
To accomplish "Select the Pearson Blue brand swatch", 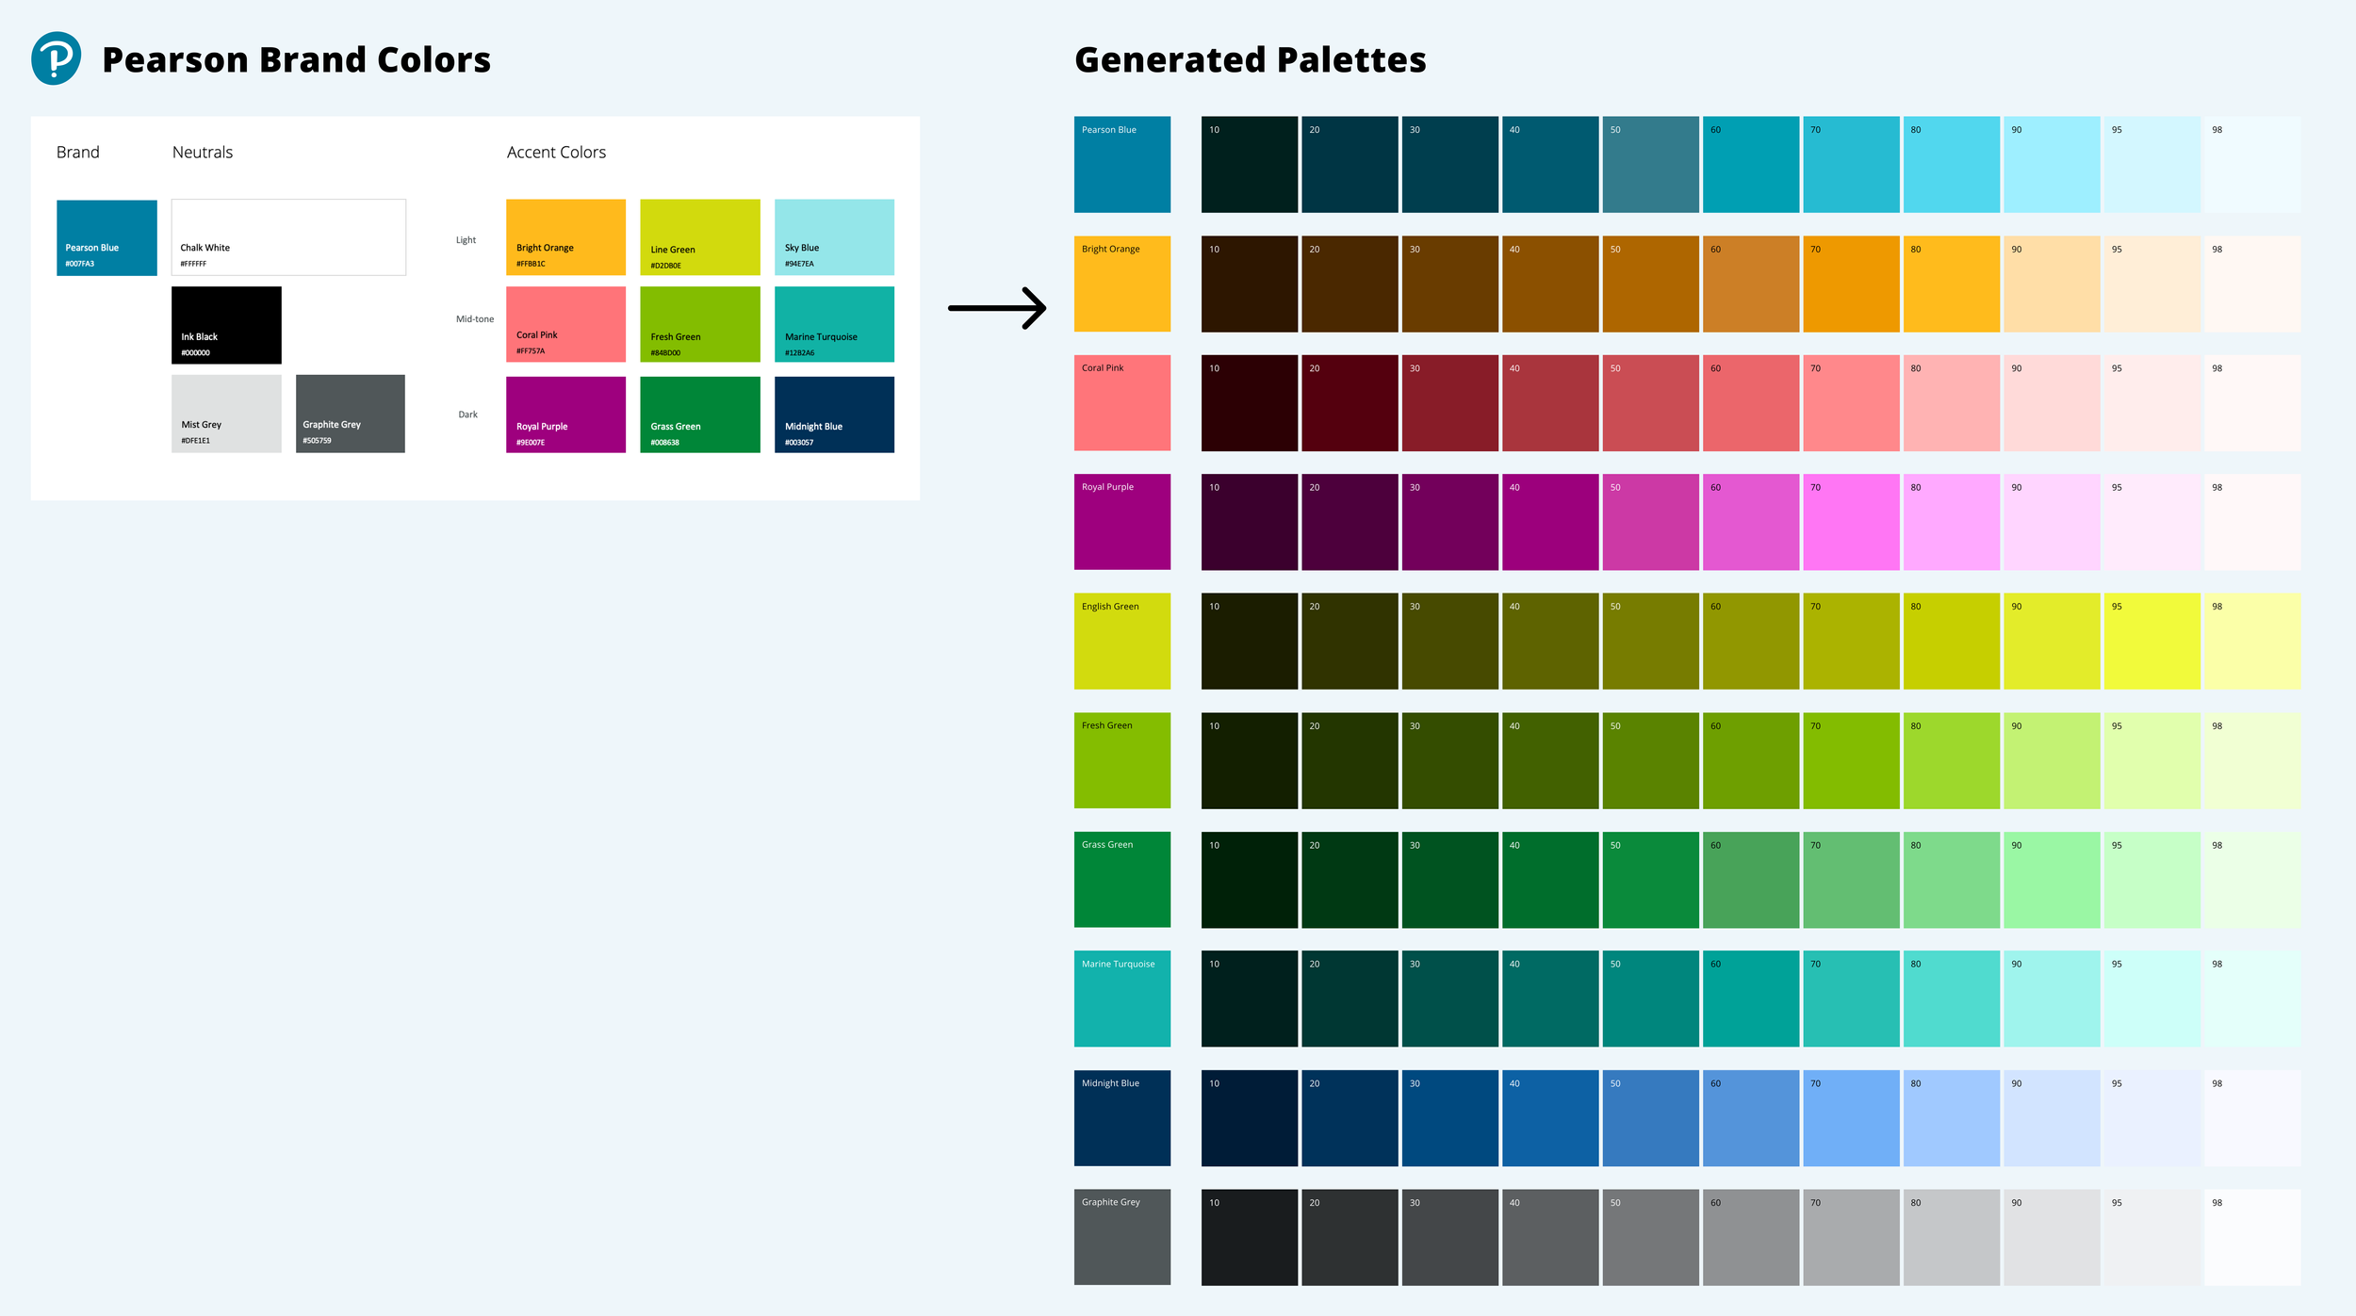I will [106, 237].
